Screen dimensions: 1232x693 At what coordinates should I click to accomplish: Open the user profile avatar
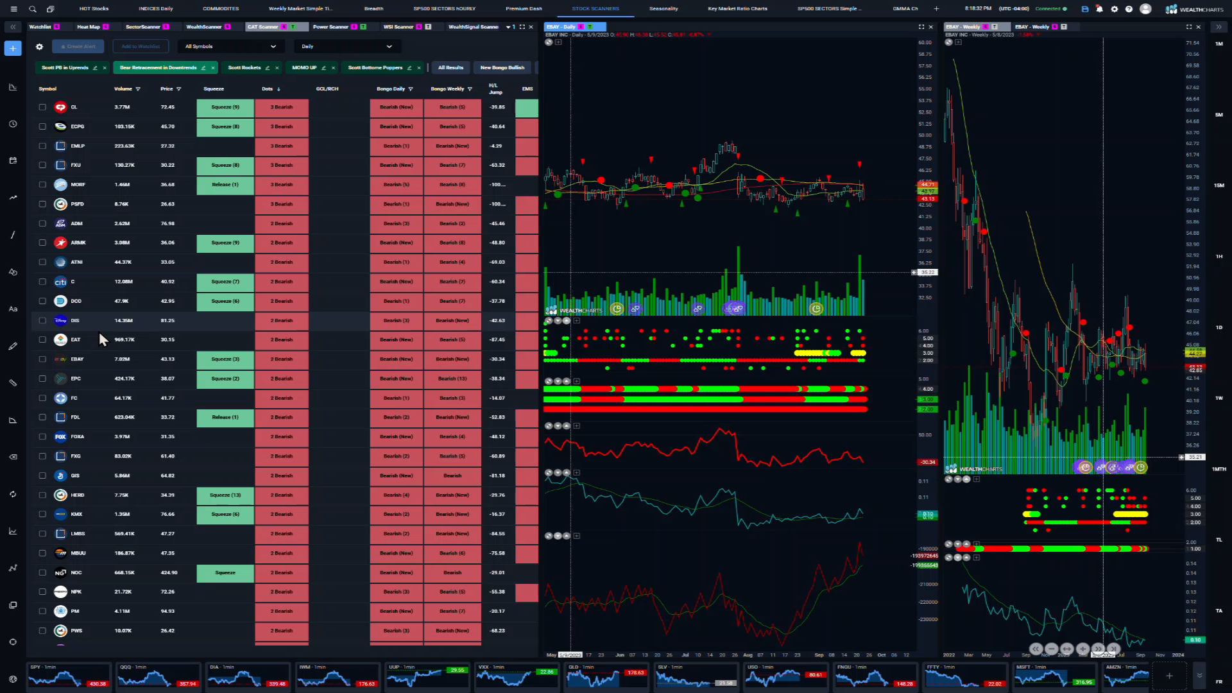(1145, 9)
